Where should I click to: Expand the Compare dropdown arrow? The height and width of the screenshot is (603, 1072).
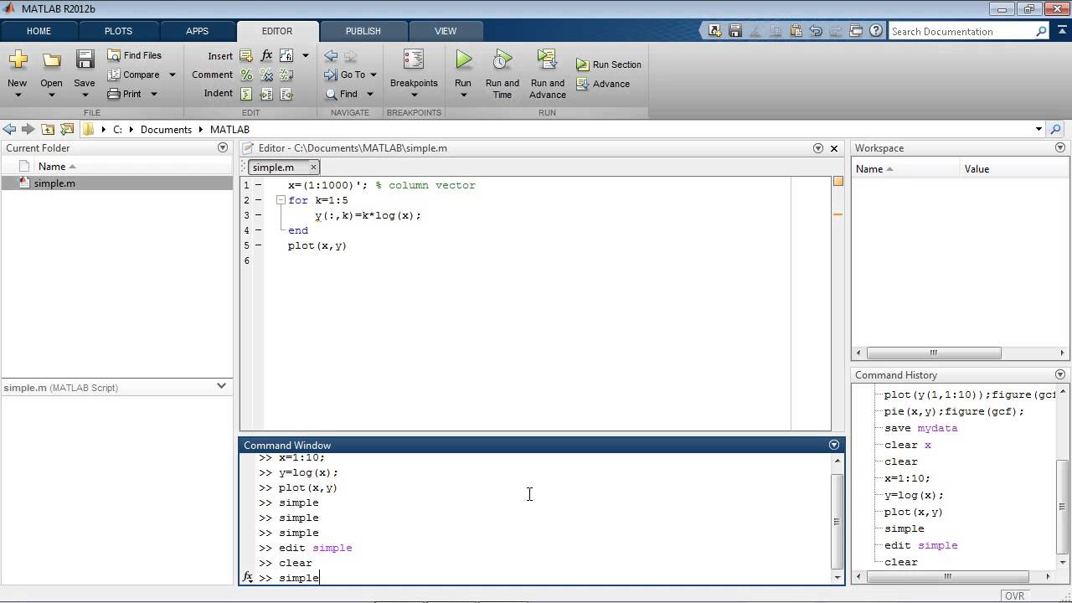coord(173,75)
